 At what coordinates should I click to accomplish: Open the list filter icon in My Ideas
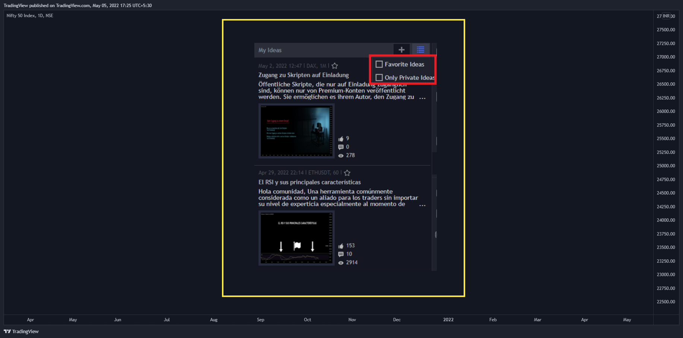pyautogui.click(x=420, y=50)
